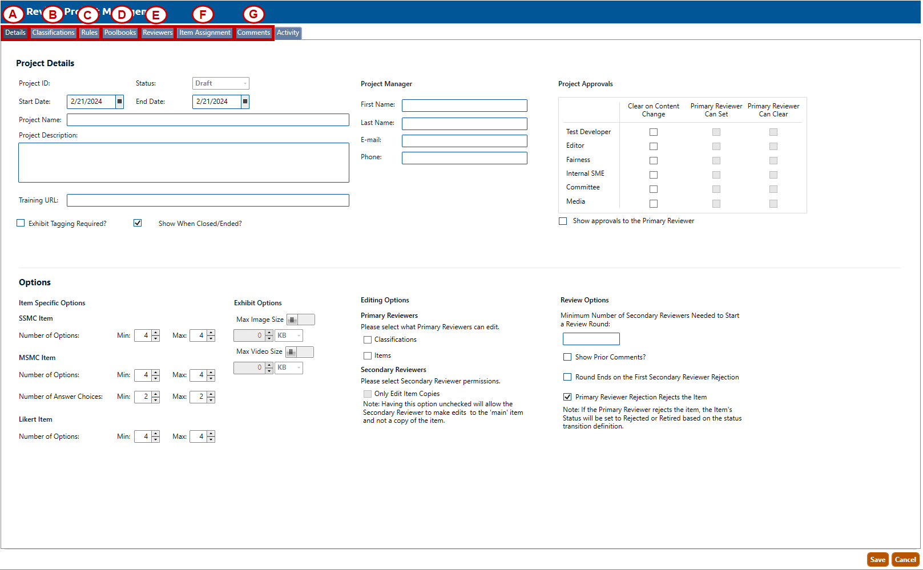Increase SSMC Number of Options minimum

[x=155, y=333]
